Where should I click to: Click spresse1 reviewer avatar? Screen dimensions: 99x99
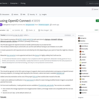80,62
